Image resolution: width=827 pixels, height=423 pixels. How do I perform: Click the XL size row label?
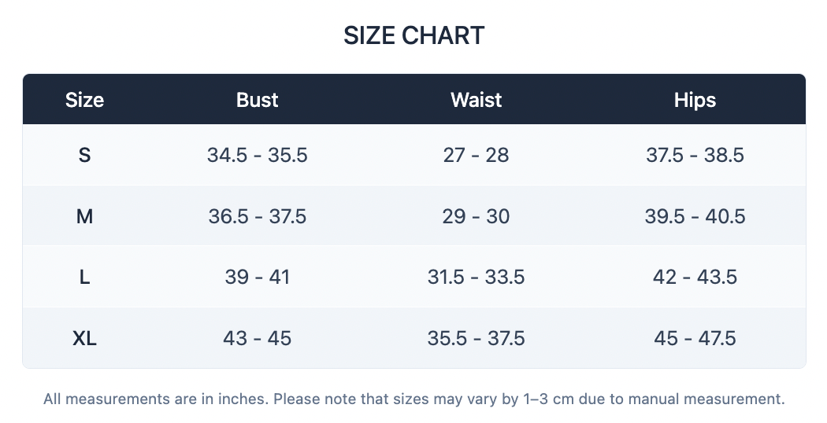tap(84, 337)
